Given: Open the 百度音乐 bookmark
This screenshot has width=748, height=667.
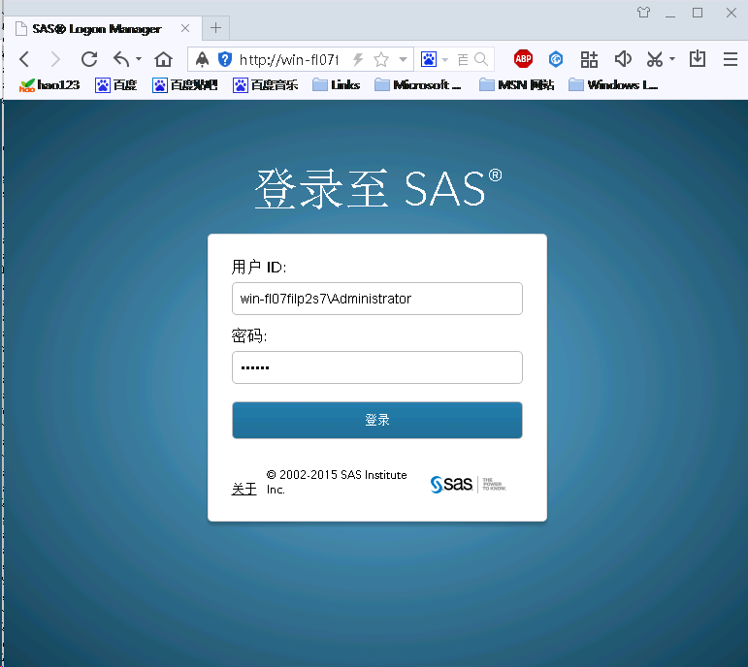Looking at the screenshot, I should (x=265, y=85).
